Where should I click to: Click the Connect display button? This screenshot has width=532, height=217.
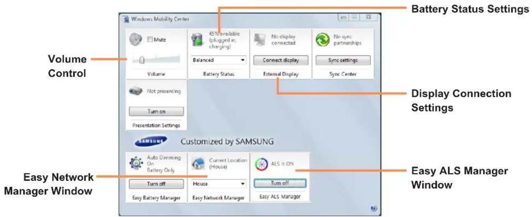pyautogui.click(x=281, y=60)
